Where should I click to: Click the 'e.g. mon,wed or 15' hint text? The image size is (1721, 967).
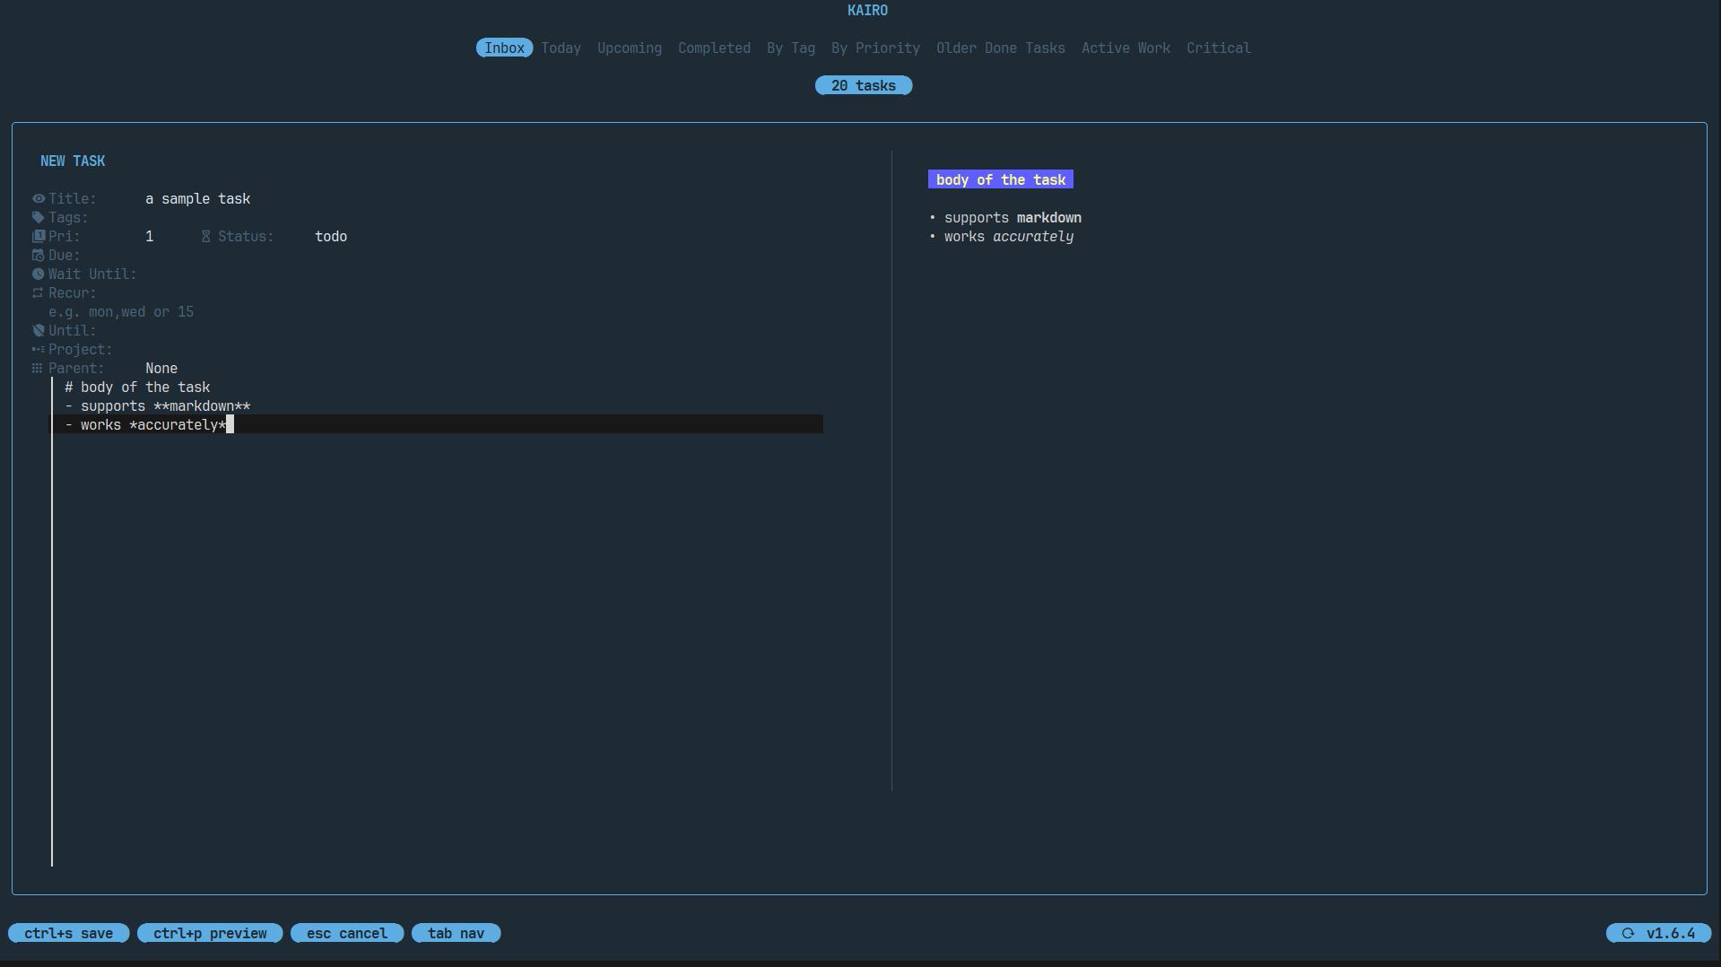coord(121,312)
